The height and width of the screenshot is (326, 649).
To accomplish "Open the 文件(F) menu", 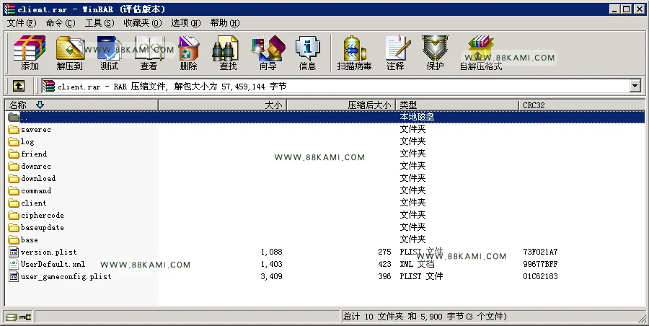I will [x=22, y=23].
